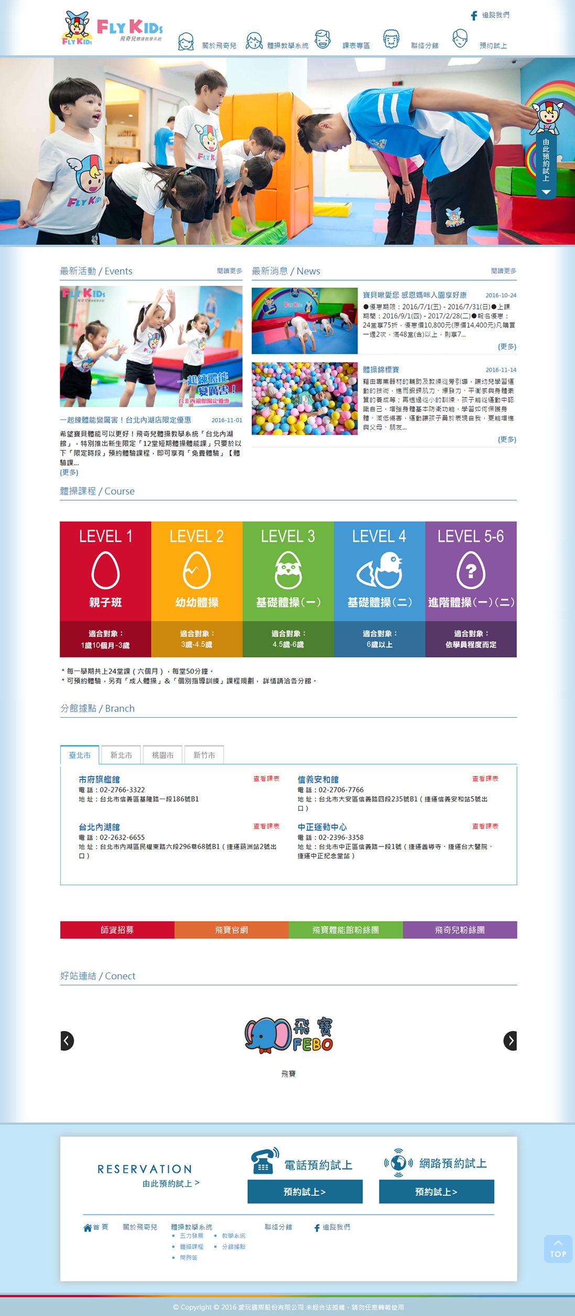Expand the first news item's 更多 link
Image resolution: width=575 pixels, height=1316 pixels.
coord(506,347)
